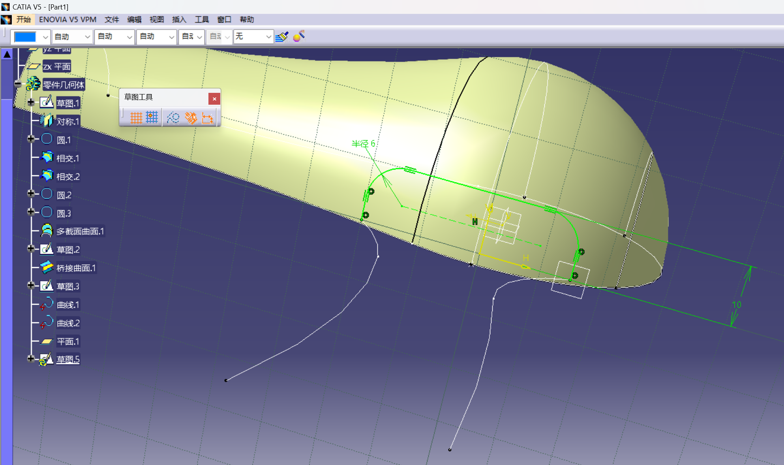Open the 无 layer dropdown
The height and width of the screenshot is (465, 784).
point(253,37)
